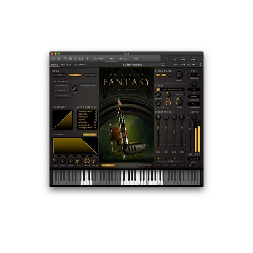
Task: Click the Main microphone pan knob
Action: tap(174, 117)
